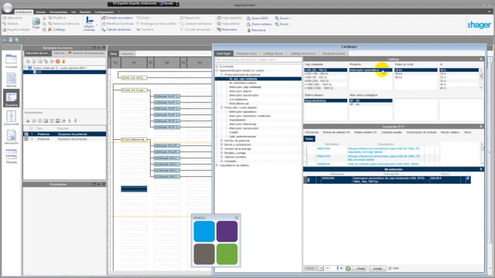Click Zoom 200% in ribbon
Viewport: 495px width, 278px height.
coord(258,19)
